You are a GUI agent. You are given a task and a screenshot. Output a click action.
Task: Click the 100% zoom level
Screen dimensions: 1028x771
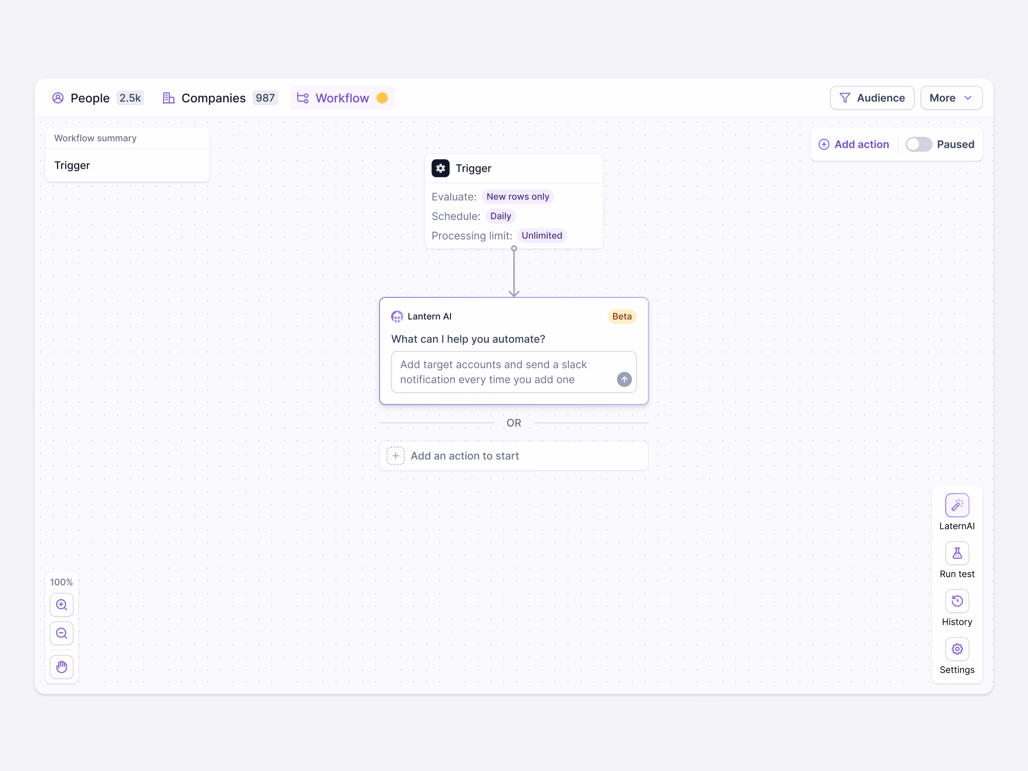[x=61, y=582]
